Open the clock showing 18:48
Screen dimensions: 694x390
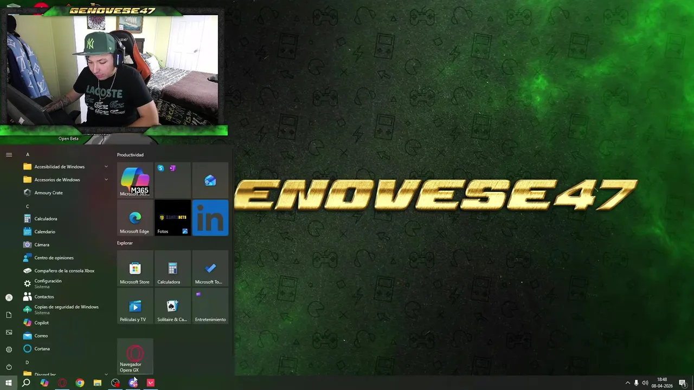coord(662,383)
